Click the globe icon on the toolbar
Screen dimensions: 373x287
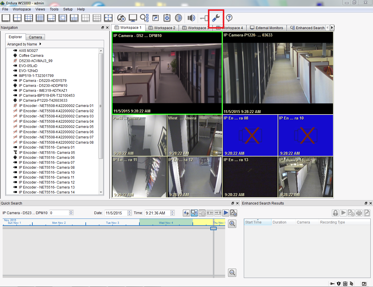[x=178, y=18]
